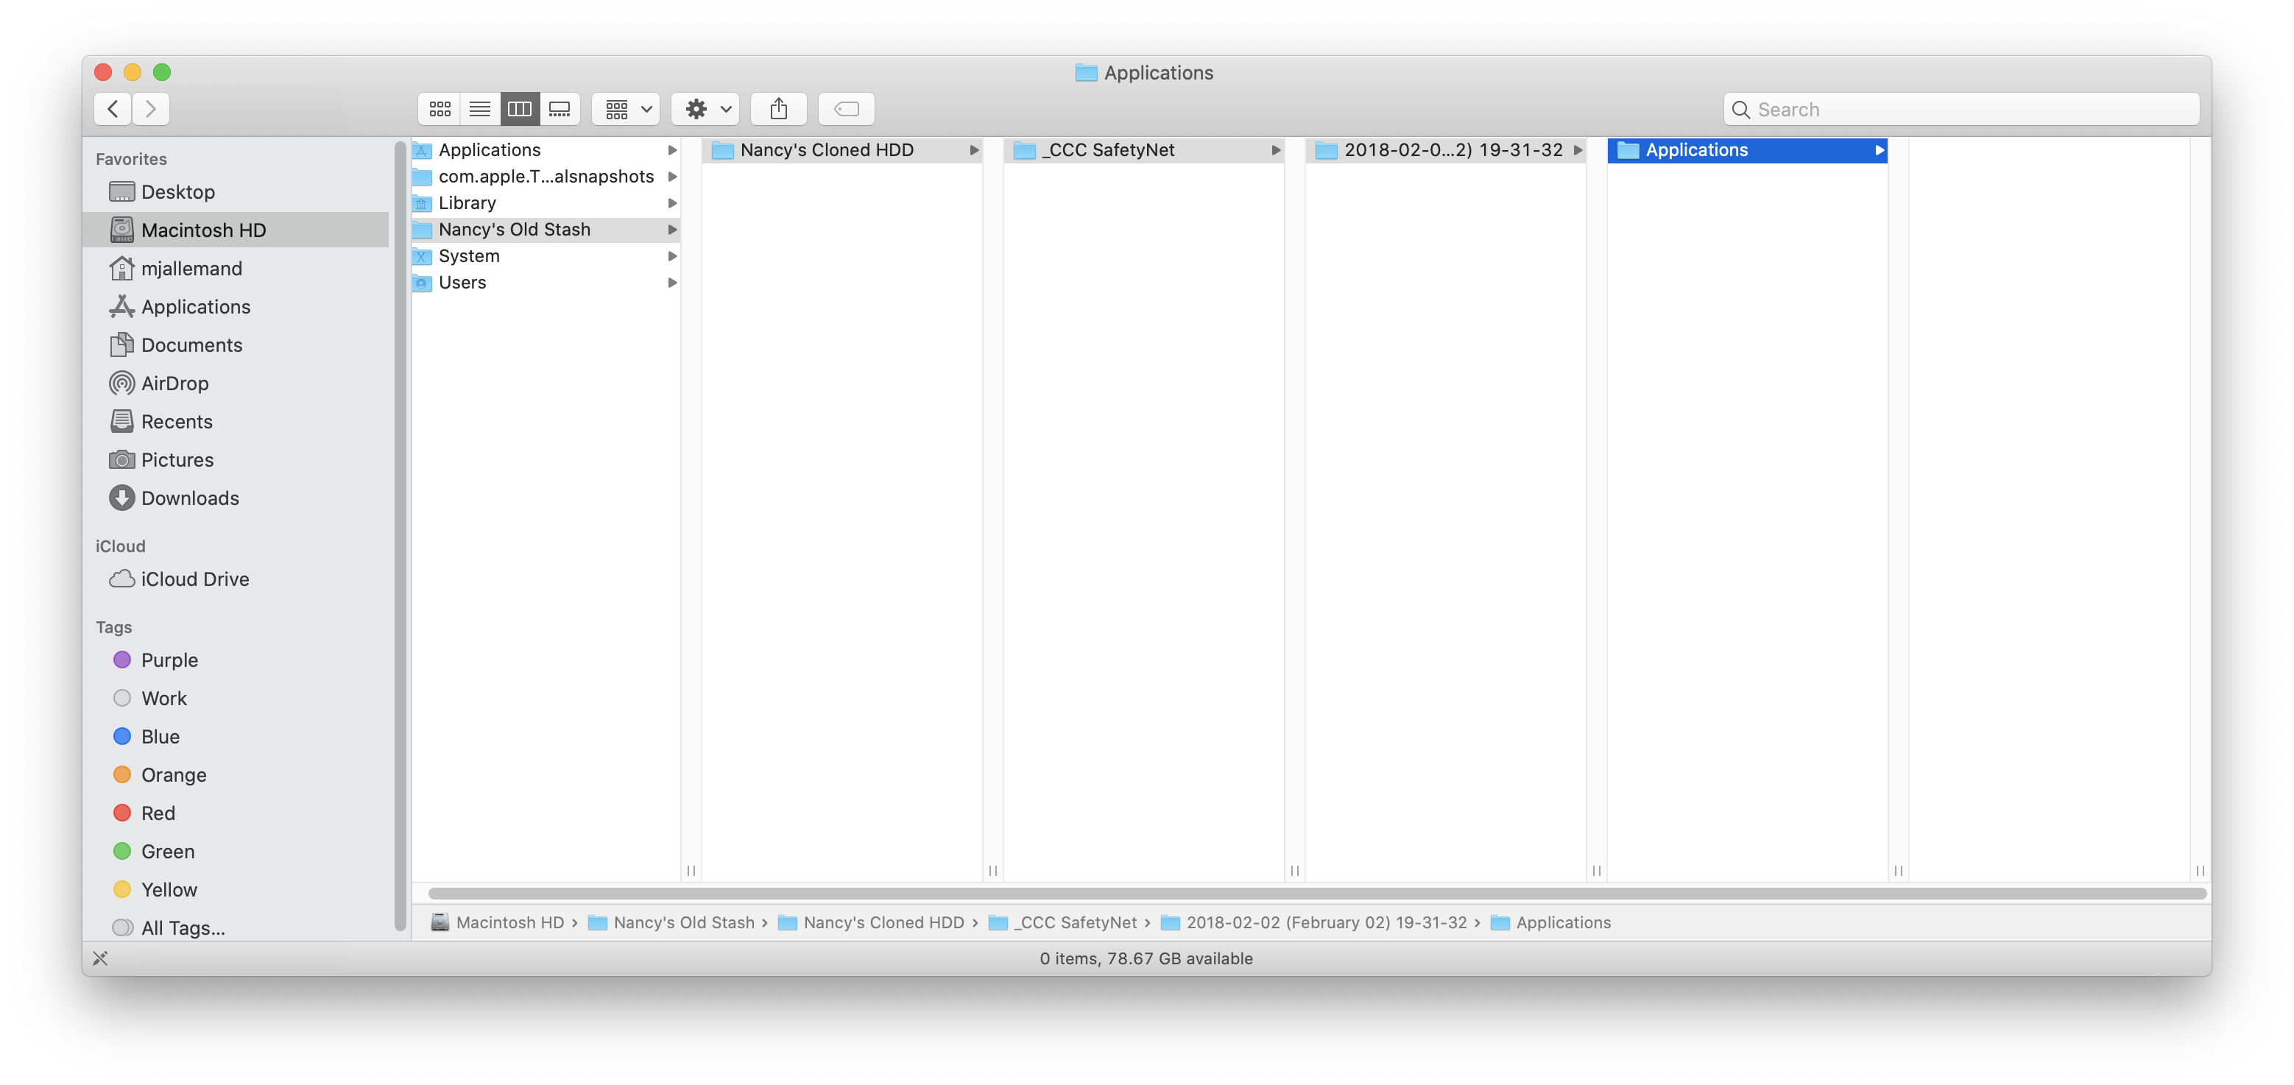Click in the Search field
Screen dimensions: 2294x1085
[1959, 109]
